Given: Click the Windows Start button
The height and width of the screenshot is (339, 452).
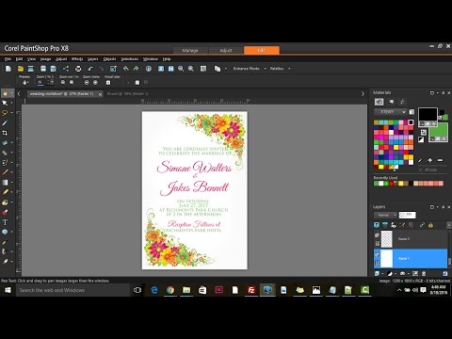Looking at the screenshot, I should click(8, 290).
